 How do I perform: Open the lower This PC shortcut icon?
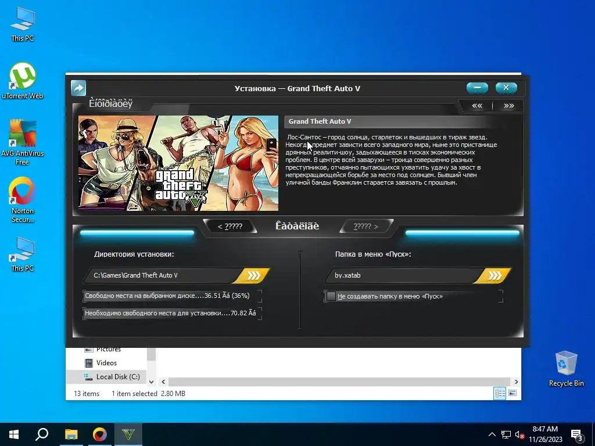pos(23,254)
